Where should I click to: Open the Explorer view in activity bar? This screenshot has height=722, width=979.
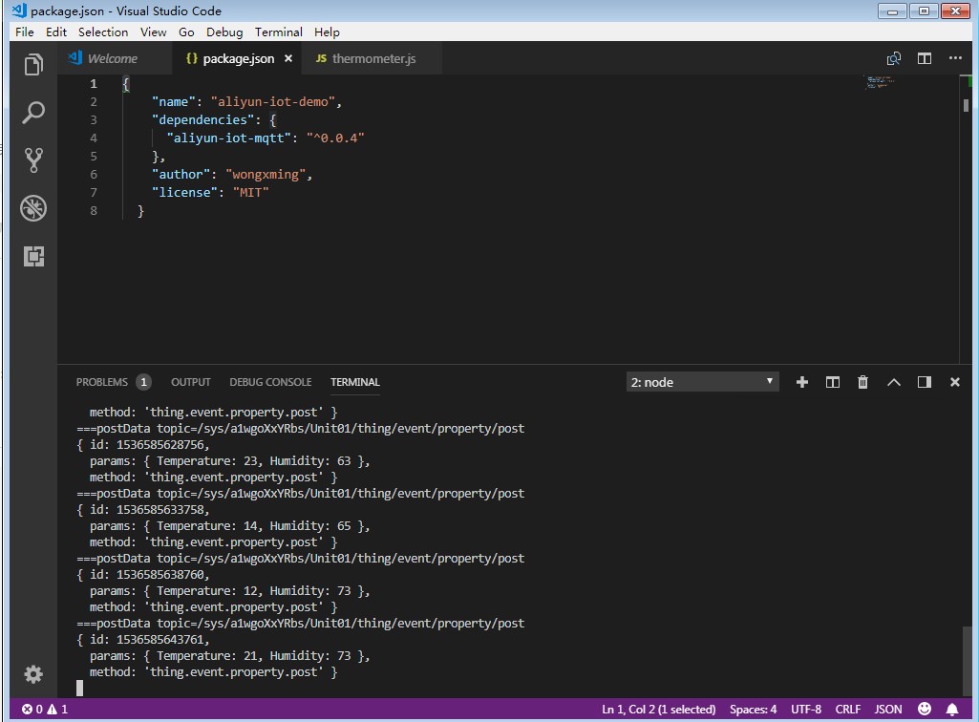(x=33, y=64)
